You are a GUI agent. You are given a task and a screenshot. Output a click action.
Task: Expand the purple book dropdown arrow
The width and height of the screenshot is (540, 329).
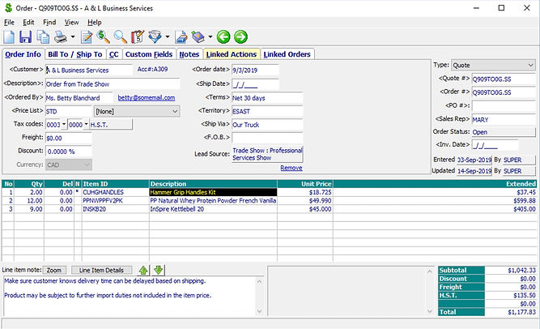(x=210, y=36)
